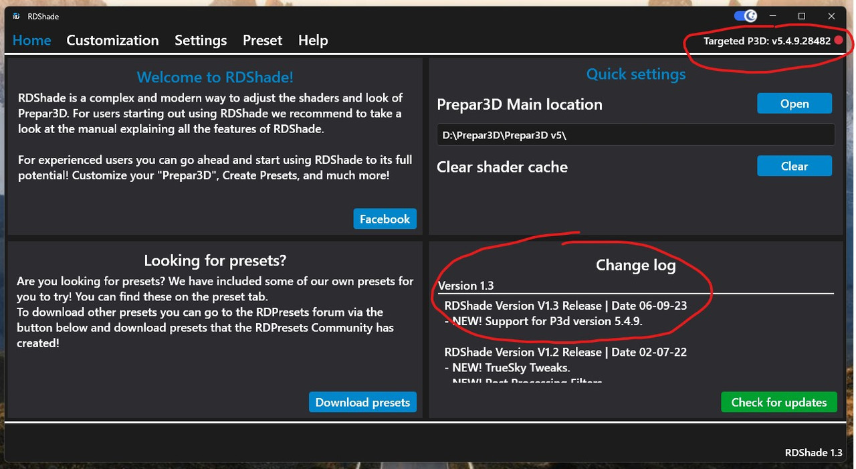Click Open for Prepar3D Main location
Screen dimensions: 856x469
794,104
